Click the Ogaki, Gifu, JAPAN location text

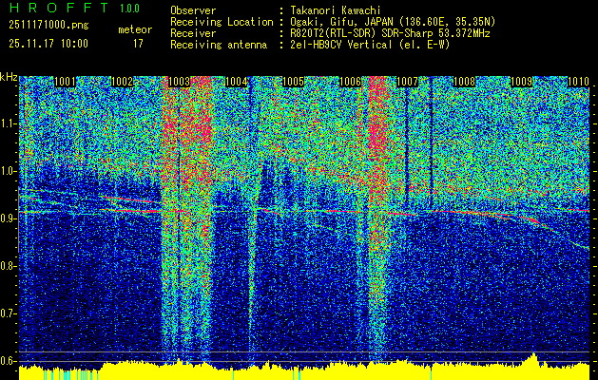click(393, 22)
